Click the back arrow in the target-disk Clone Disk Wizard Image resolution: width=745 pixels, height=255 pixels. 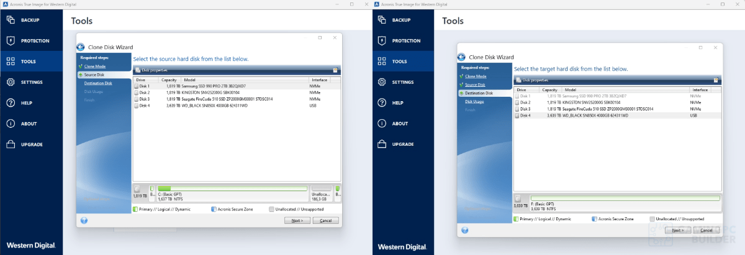[x=462, y=57]
